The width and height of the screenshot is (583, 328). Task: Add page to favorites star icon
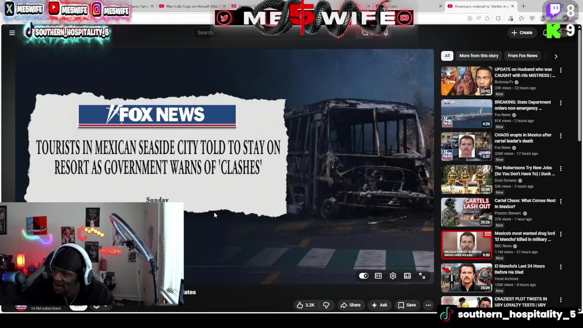487,18
